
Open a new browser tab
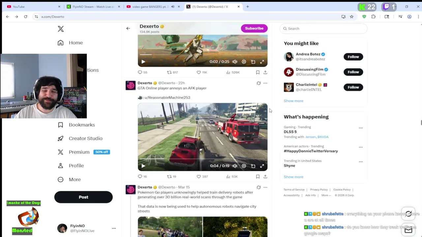(248, 7)
